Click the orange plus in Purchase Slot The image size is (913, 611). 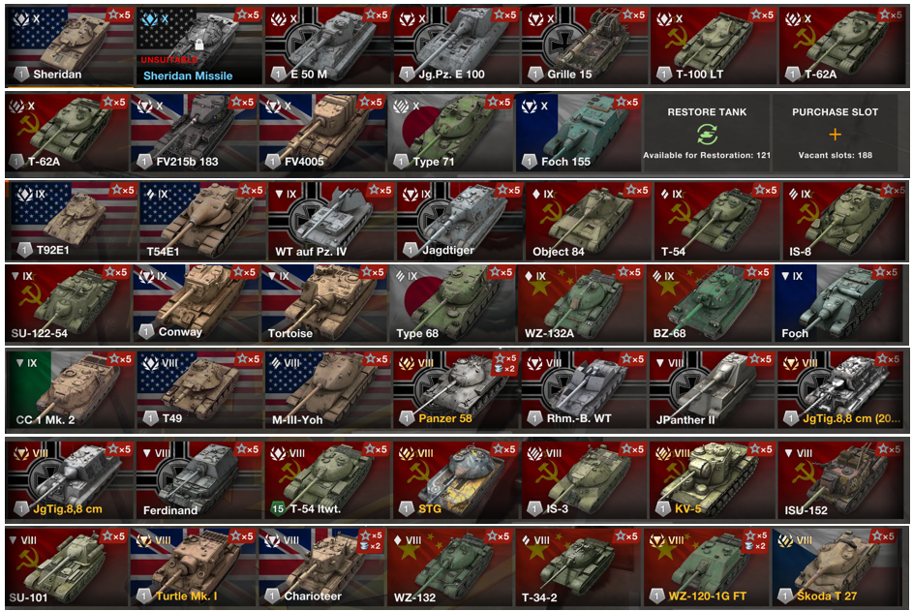tap(835, 135)
